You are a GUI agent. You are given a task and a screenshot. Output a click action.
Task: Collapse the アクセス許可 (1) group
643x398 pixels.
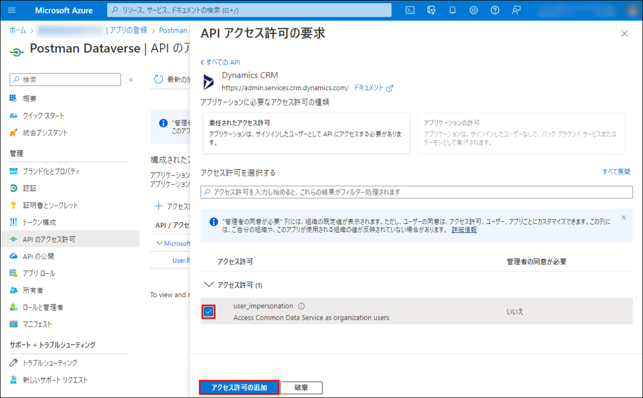(x=209, y=285)
